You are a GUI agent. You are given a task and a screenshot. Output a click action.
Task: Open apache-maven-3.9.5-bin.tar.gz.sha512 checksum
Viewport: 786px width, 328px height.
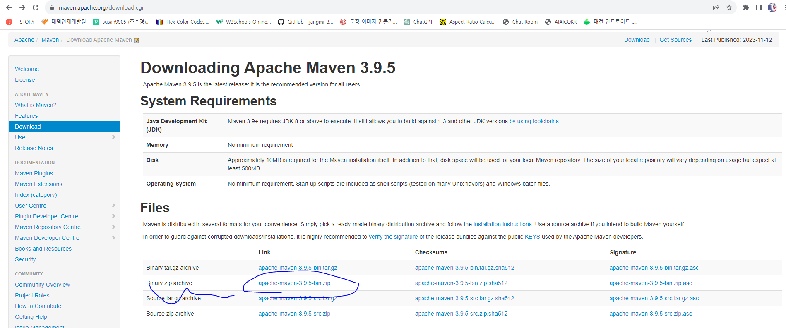464,268
